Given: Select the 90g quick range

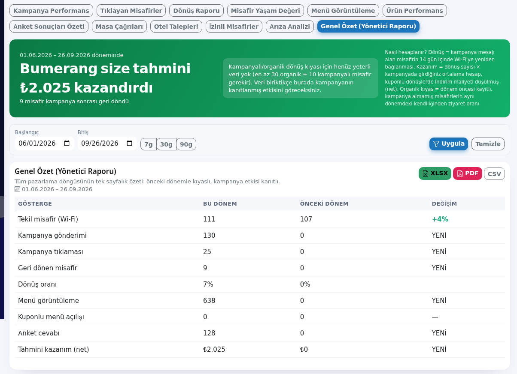Looking at the screenshot, I should point(186,144).
